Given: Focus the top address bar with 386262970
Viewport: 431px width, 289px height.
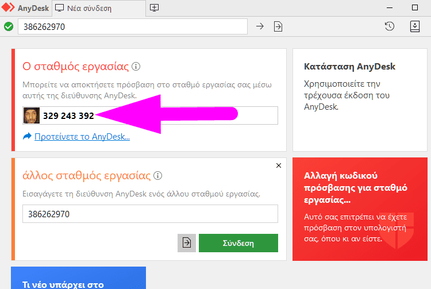Looking at the screenshot, I should (x=133, y=26).
